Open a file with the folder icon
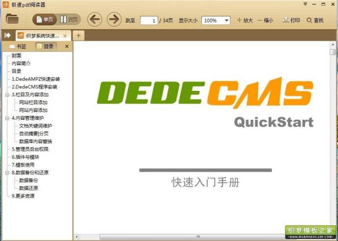The height and width of the screenshot is (241, 338). point(12,19)
